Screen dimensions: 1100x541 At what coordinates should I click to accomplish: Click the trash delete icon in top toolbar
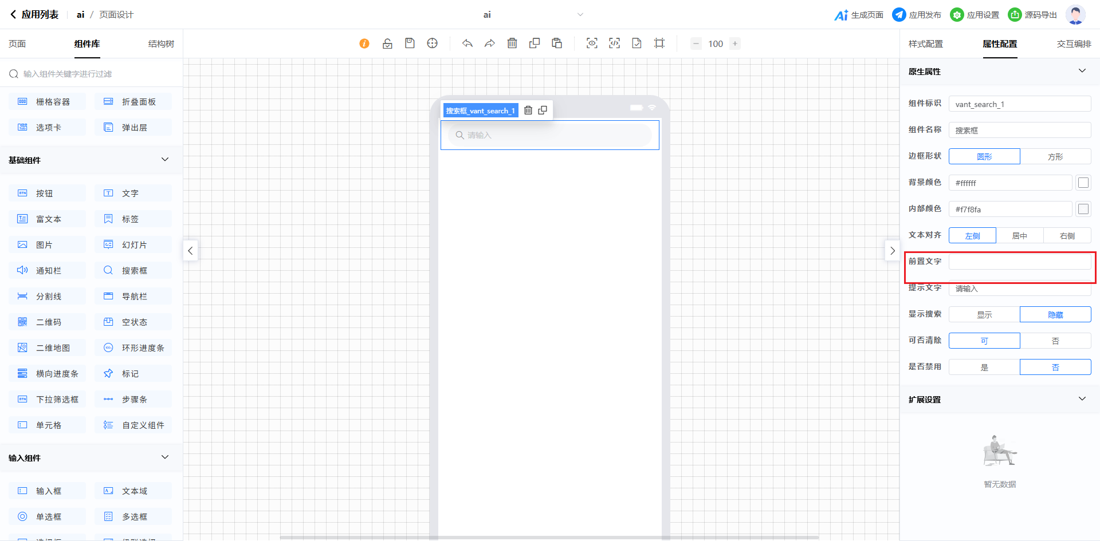tap(512, 44)
